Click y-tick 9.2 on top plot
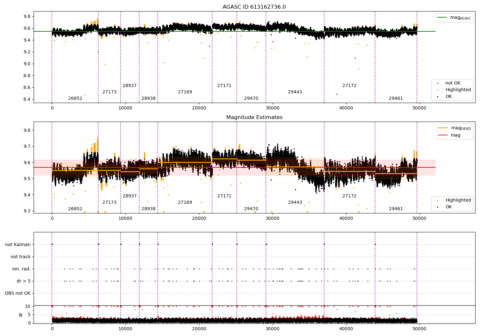Viewport: 480px width, 336px height. (27, 52)
